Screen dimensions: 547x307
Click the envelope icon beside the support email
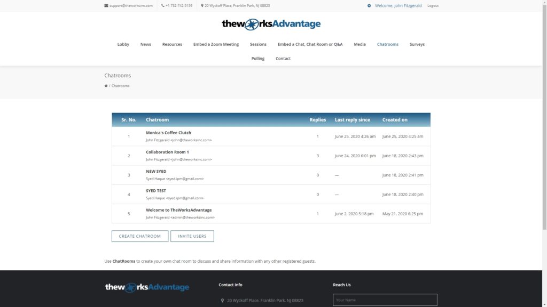(106, 5)
